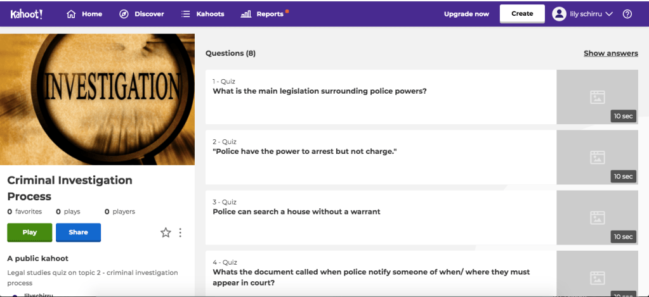Viewport: 649px width, 297px height.
Task: Click the Investigation cover image
Action: 97,99
